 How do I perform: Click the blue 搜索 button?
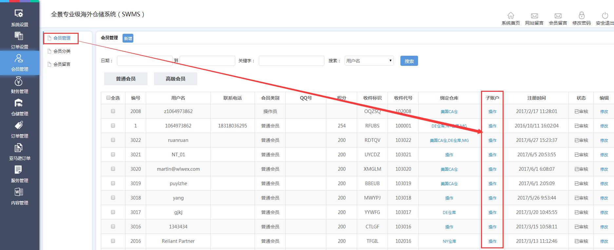[409, 61]
